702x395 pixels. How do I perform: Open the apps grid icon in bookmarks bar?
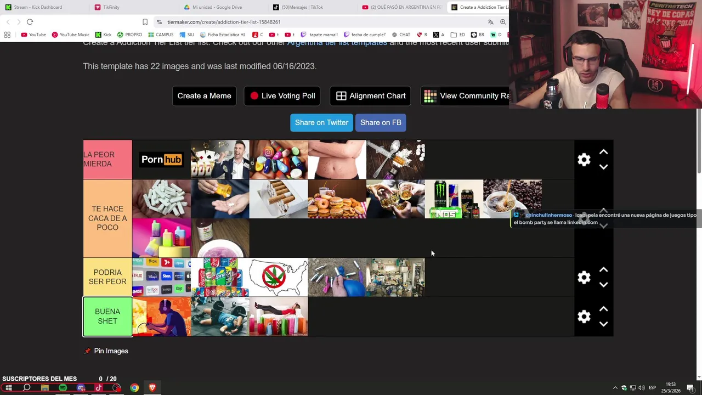tap(7, 35)
